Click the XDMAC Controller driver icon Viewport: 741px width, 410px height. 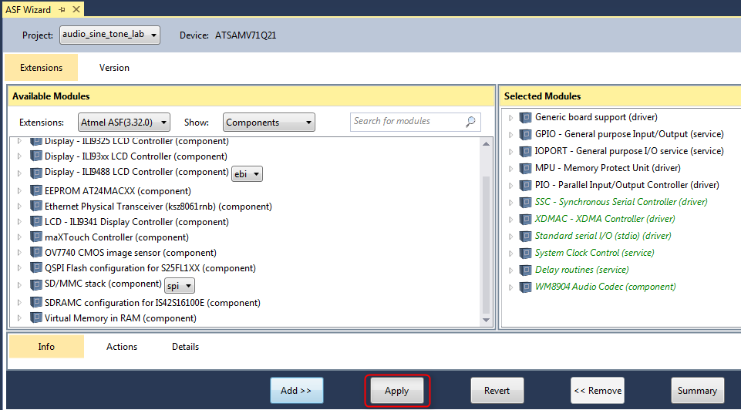(x=526, y=219)
